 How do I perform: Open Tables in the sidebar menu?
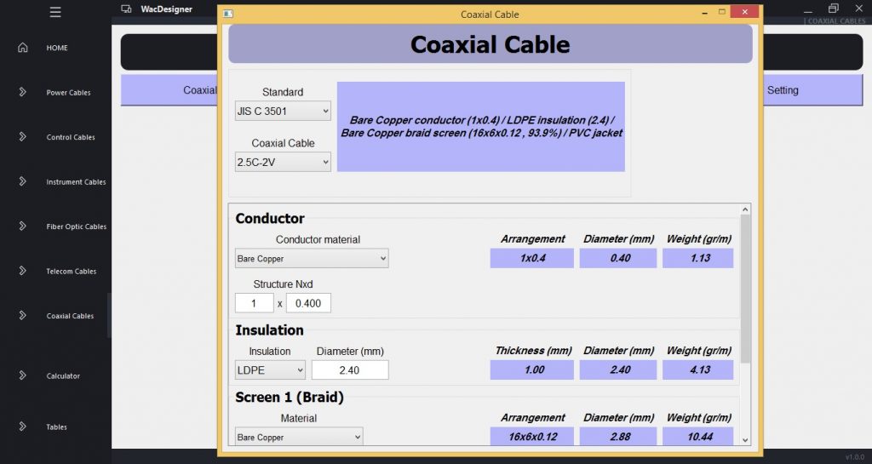(56, 427)
